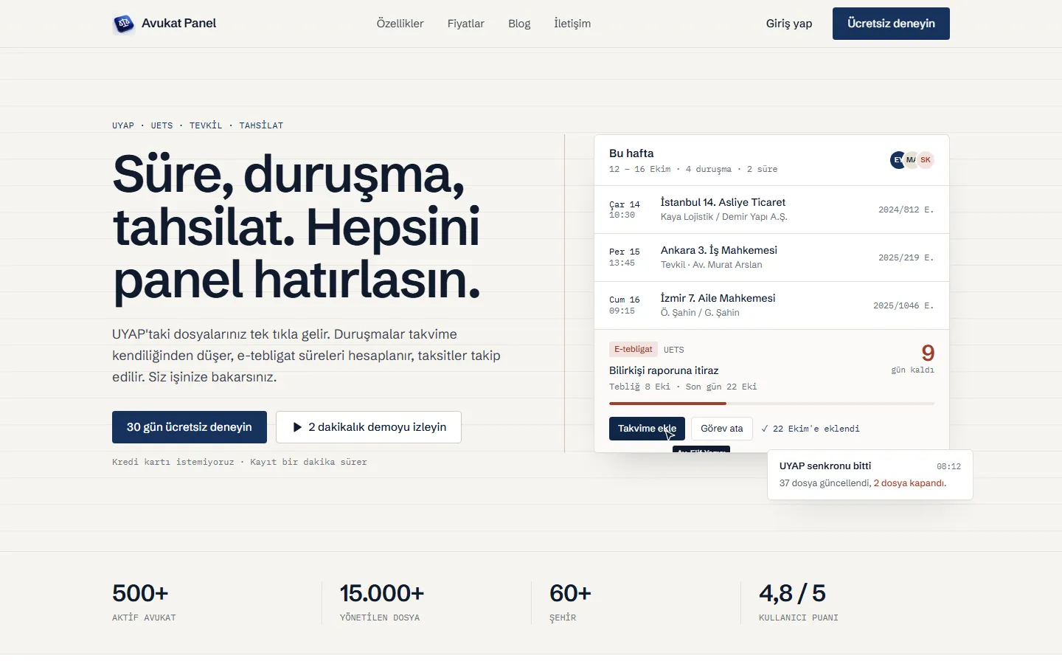The image size is (1062, 664).
Task: Click the 'Bilirkişi raporuna itiraz' title
Action: point(664,370)
